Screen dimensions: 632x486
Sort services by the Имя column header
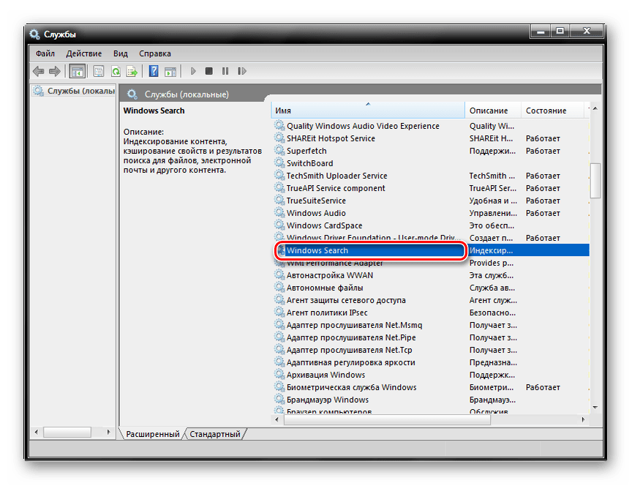click(366, 111)
